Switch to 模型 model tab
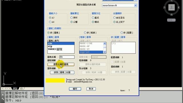 [x=15, y=88]
